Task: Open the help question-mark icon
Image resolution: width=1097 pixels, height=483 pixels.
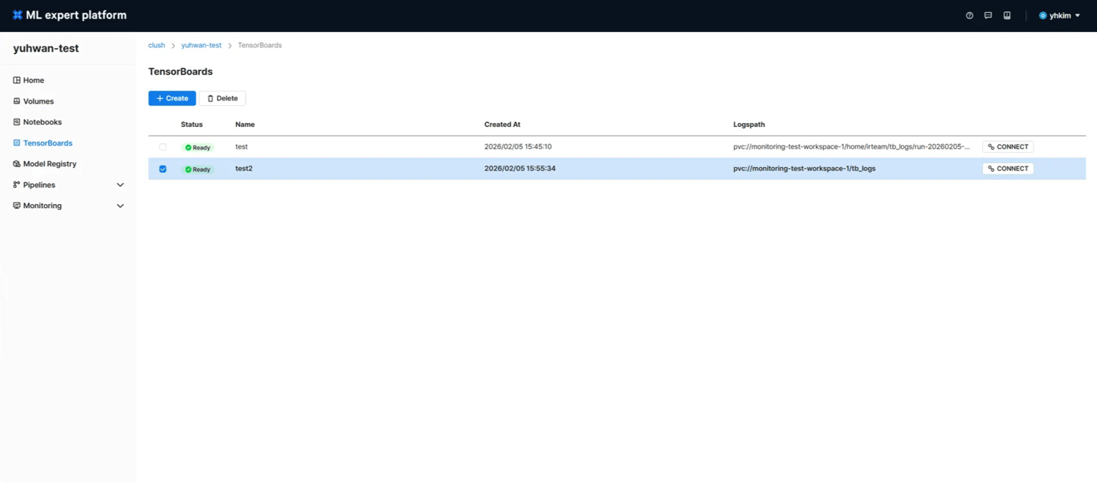Action: click(x=969, y=15)
